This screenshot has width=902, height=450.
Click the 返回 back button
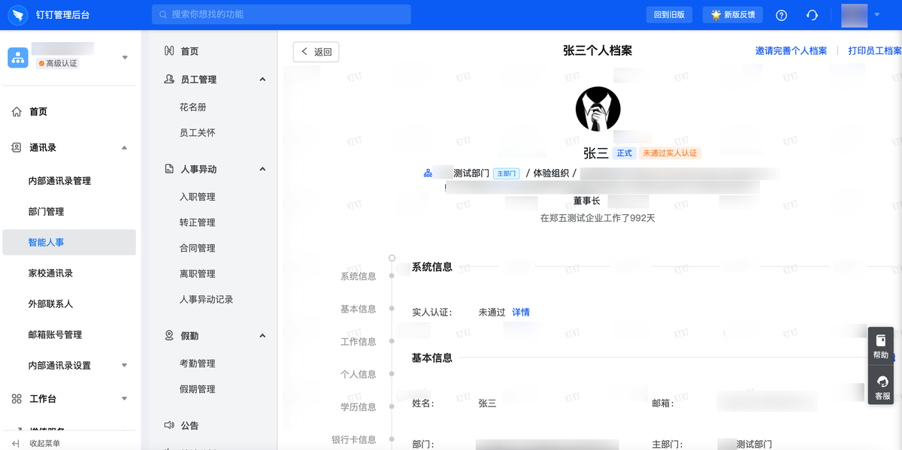tap(316, 52)
